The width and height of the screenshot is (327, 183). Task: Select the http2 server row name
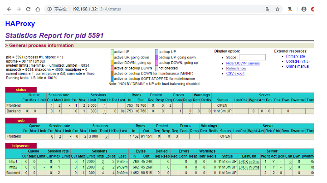coord(13,167)
